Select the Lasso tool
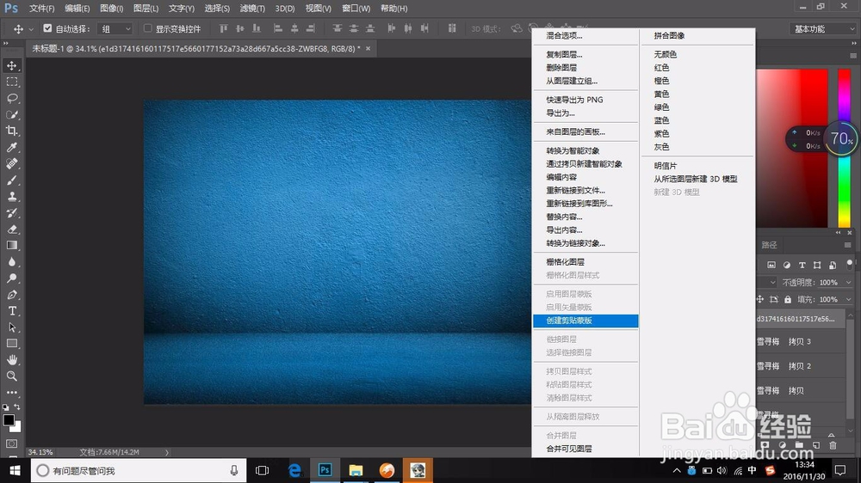The width and height of the screenshot is (861, 483). click(x=11, y=99)
